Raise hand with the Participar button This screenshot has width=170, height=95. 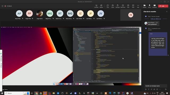pyautogui.click(x=117, y=6)
